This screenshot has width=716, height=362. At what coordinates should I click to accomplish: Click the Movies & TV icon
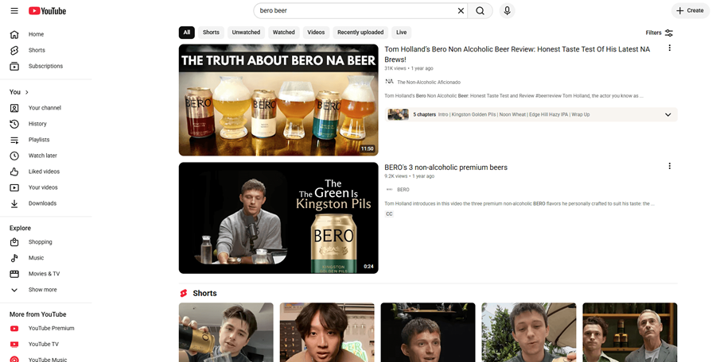(x=14, y=274)
